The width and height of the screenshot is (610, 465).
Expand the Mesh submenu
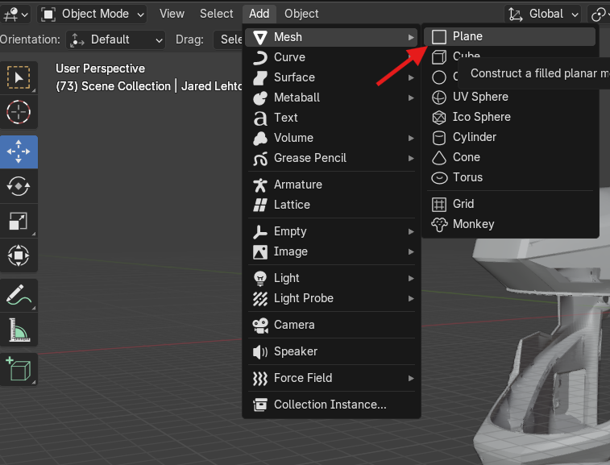click(331, 37)
